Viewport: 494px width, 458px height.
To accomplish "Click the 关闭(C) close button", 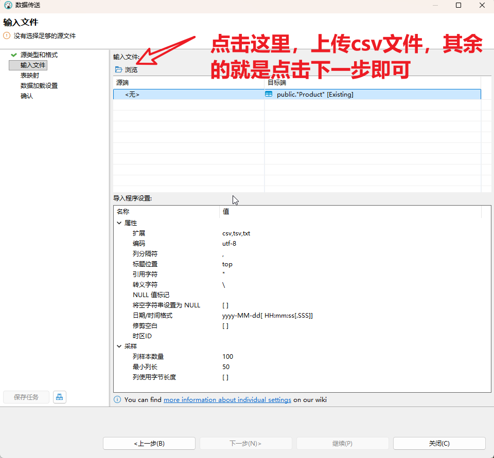I will tap(439, 444).
